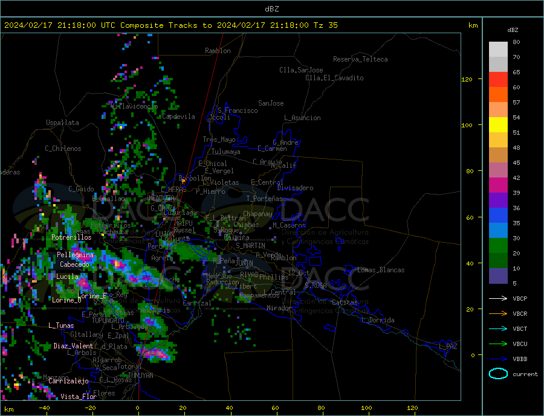Click the L_Dormida map label

click(378, 320)
